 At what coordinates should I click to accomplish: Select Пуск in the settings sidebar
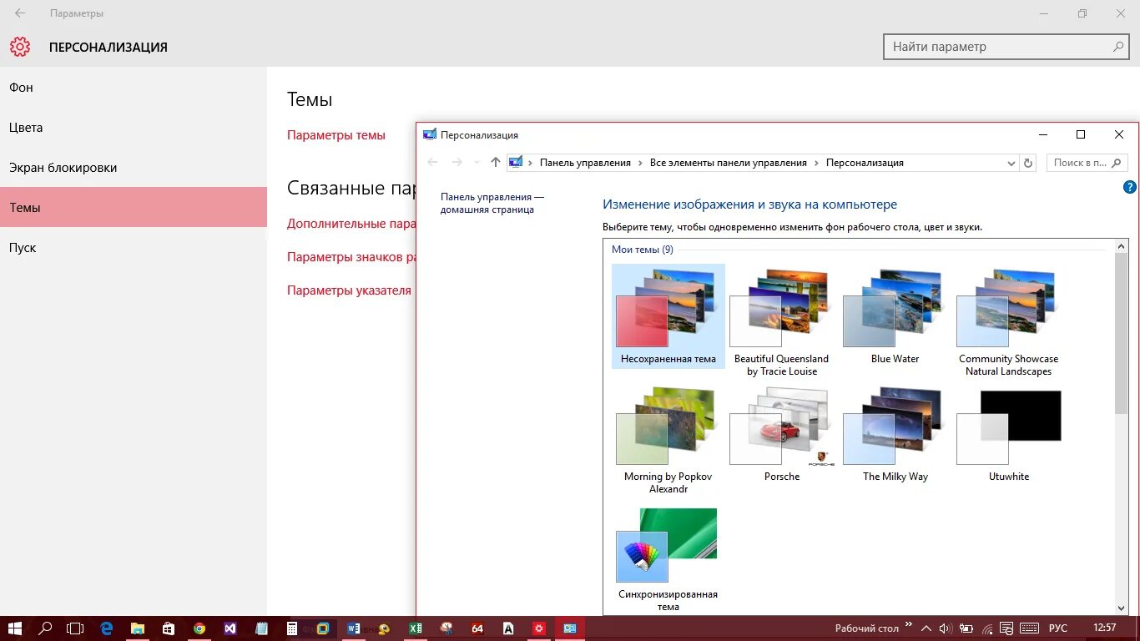pyautogui.click(x=134, y=248)
